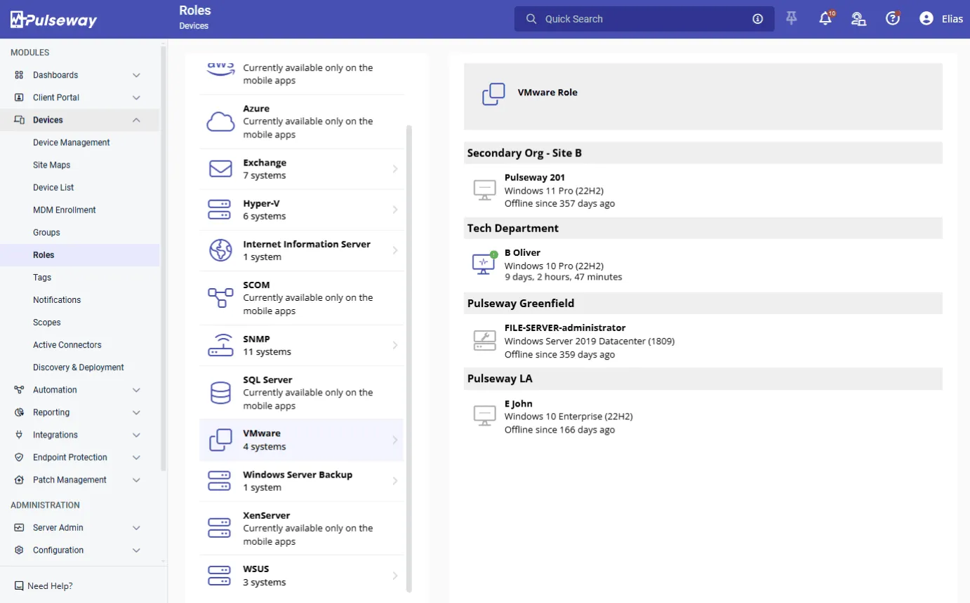The height and width of the screenshot is (603, 970).
Task: Expand the Endpoint Protection module
Action: coord(136,457)
